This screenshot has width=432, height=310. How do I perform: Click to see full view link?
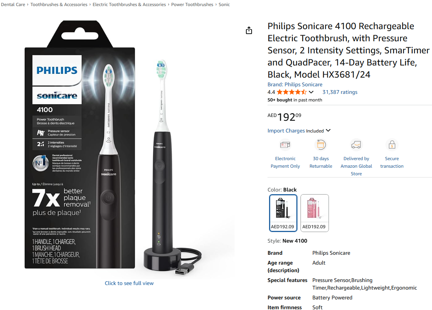(x=129, y=283)
